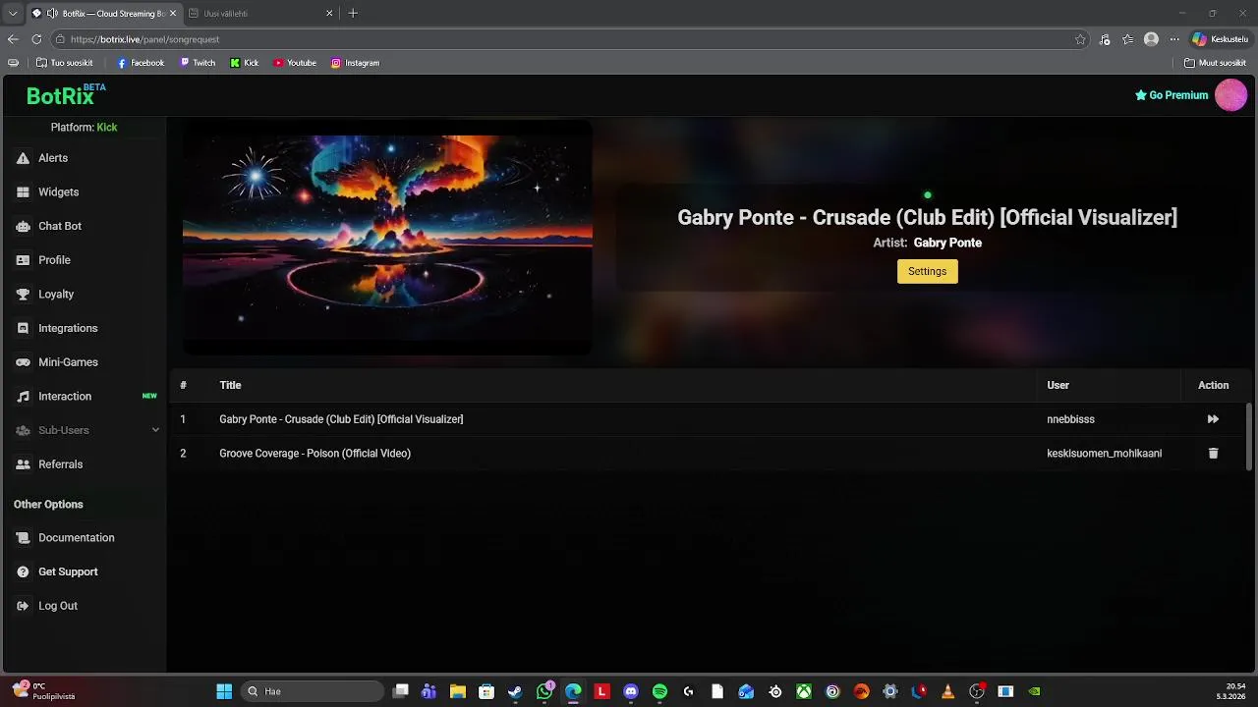Open song request Settings button
This screenshot has height=707, width=1258.
pos(927,271)
